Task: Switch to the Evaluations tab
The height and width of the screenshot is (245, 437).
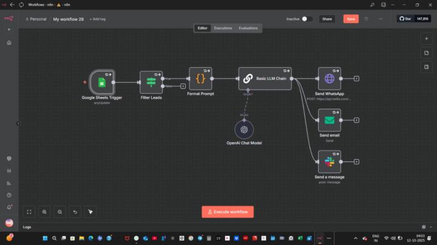Action: [x=248, y=28]
